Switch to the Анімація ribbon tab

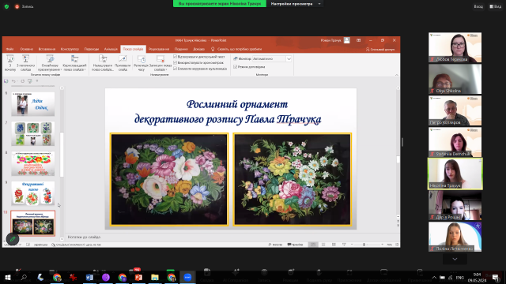[x=111, y=49]
